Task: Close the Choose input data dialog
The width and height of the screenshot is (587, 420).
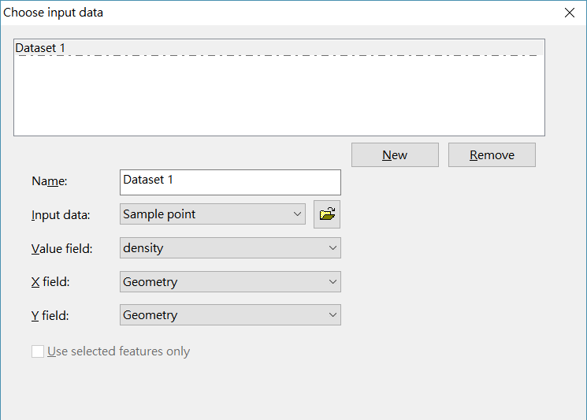Action: pos(570,13)
